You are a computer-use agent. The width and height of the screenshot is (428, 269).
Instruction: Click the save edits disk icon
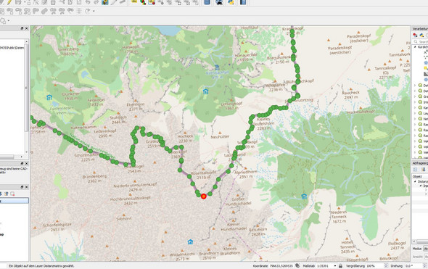click(18, 2)
